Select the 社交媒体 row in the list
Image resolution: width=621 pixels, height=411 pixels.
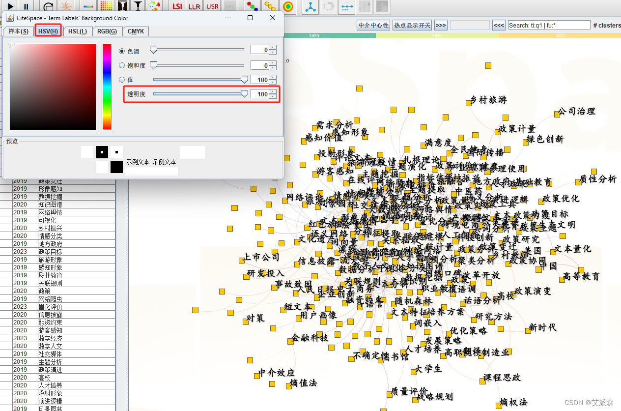coord(57,354)
